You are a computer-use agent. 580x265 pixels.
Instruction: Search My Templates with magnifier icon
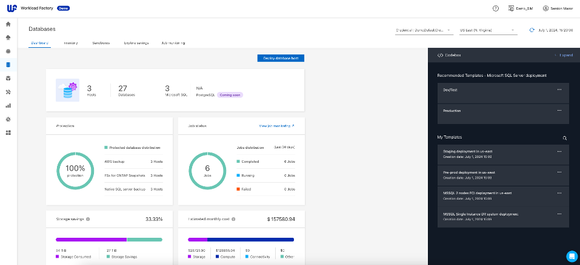(x=564, y=138)
